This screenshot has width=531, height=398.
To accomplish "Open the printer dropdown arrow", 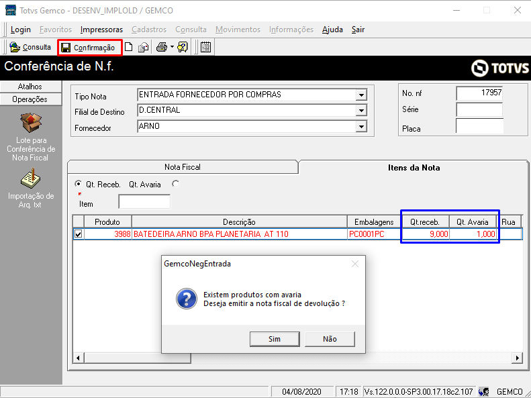I will click(172, 47).
